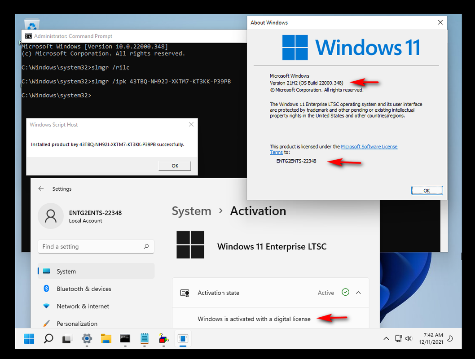The height and width of the screenshot is (359, 475).
Task: Select System in the Settings sidebar
Action: (96, 271)
